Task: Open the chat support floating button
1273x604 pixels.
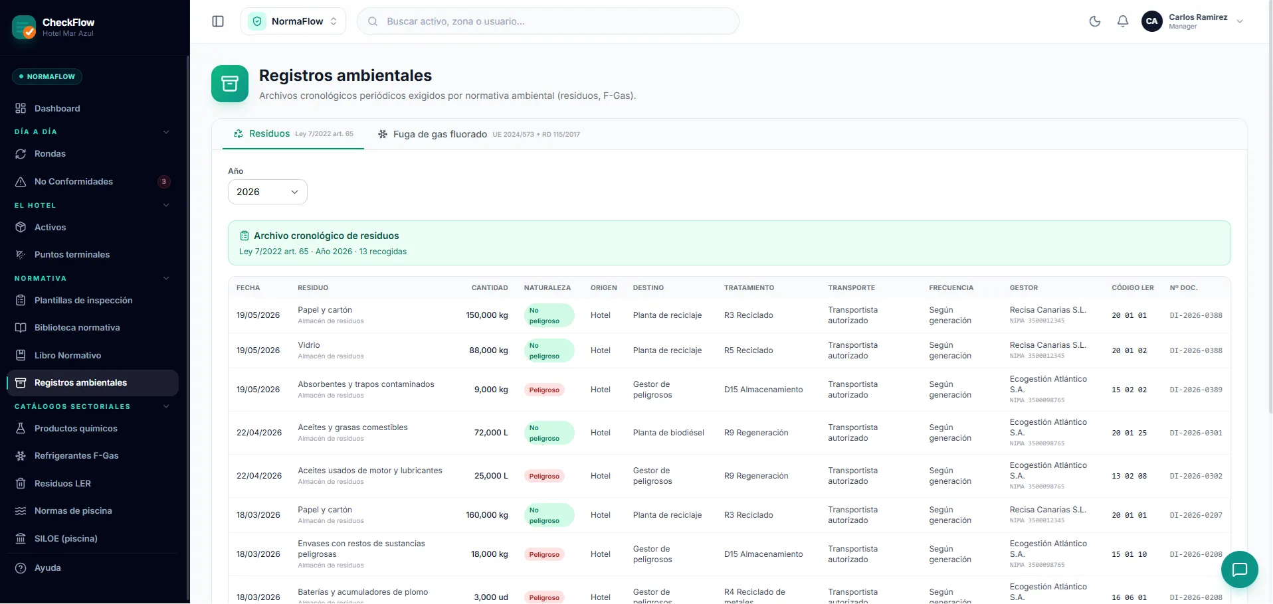Action: (1240, 569)
